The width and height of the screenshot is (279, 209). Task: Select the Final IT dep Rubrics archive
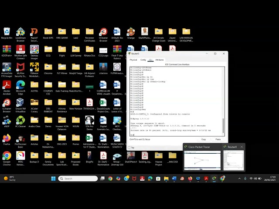click(x=117, y=52)
